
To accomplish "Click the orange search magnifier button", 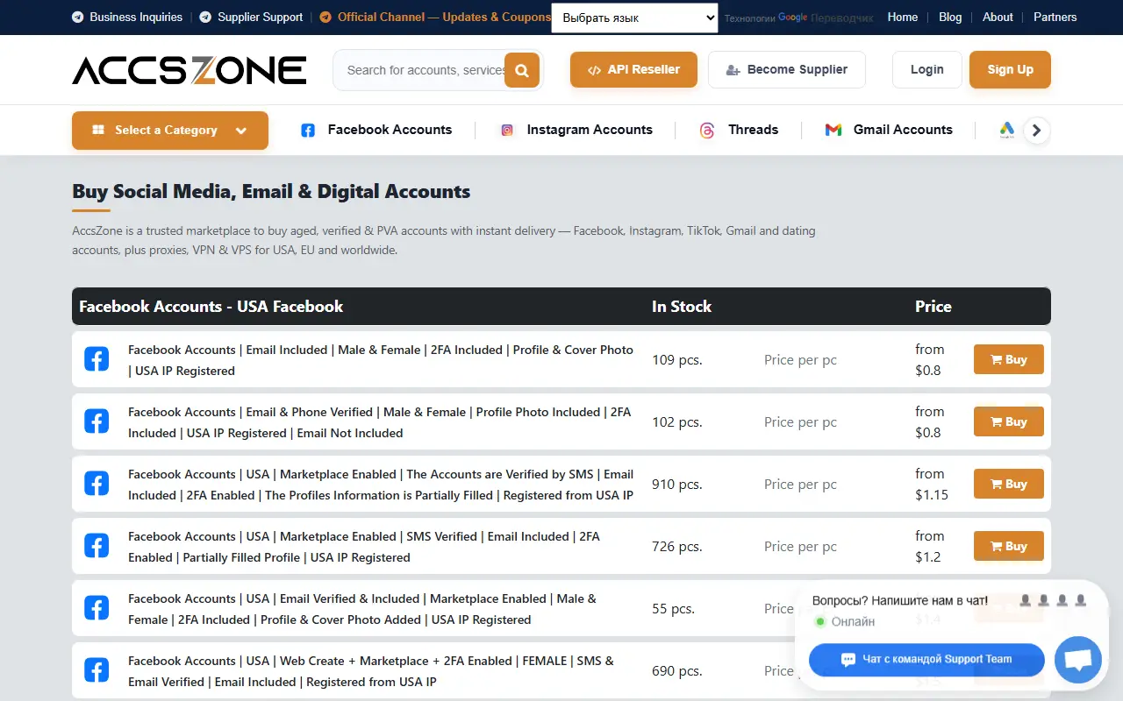I will point(522,70).
